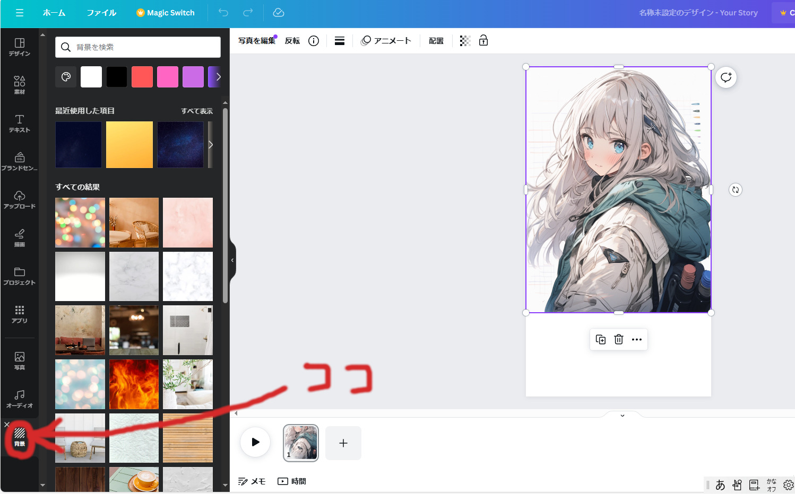Image resolution: width=795 pixels, height=494 pixels.
Task: Focus the 背景を検索 search field
Action: pyautogui.click(x=138, y=47)
